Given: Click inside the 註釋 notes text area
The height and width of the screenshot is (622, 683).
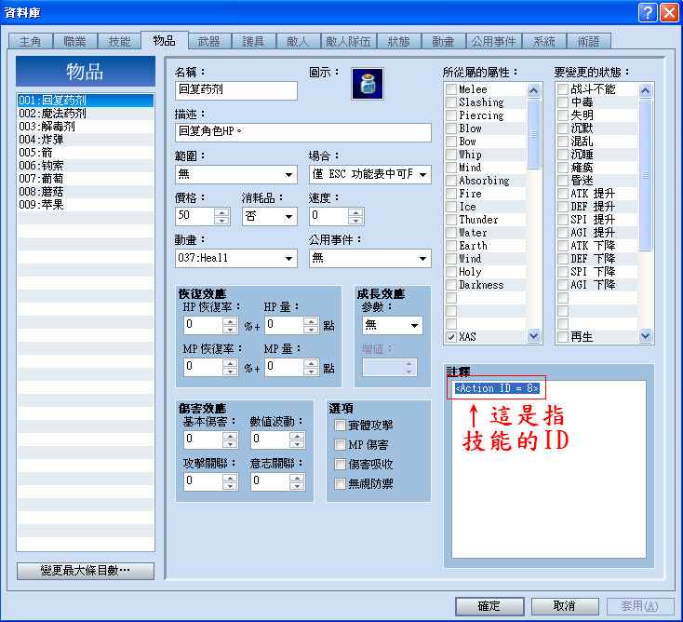Looking at the screenshot, I should (549, 469).
